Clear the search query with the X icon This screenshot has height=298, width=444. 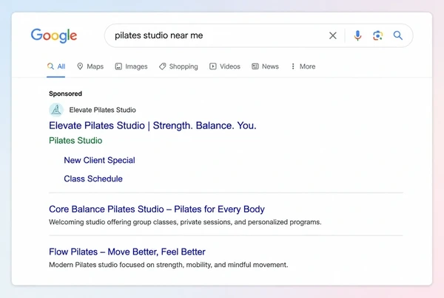pos(333,35)
